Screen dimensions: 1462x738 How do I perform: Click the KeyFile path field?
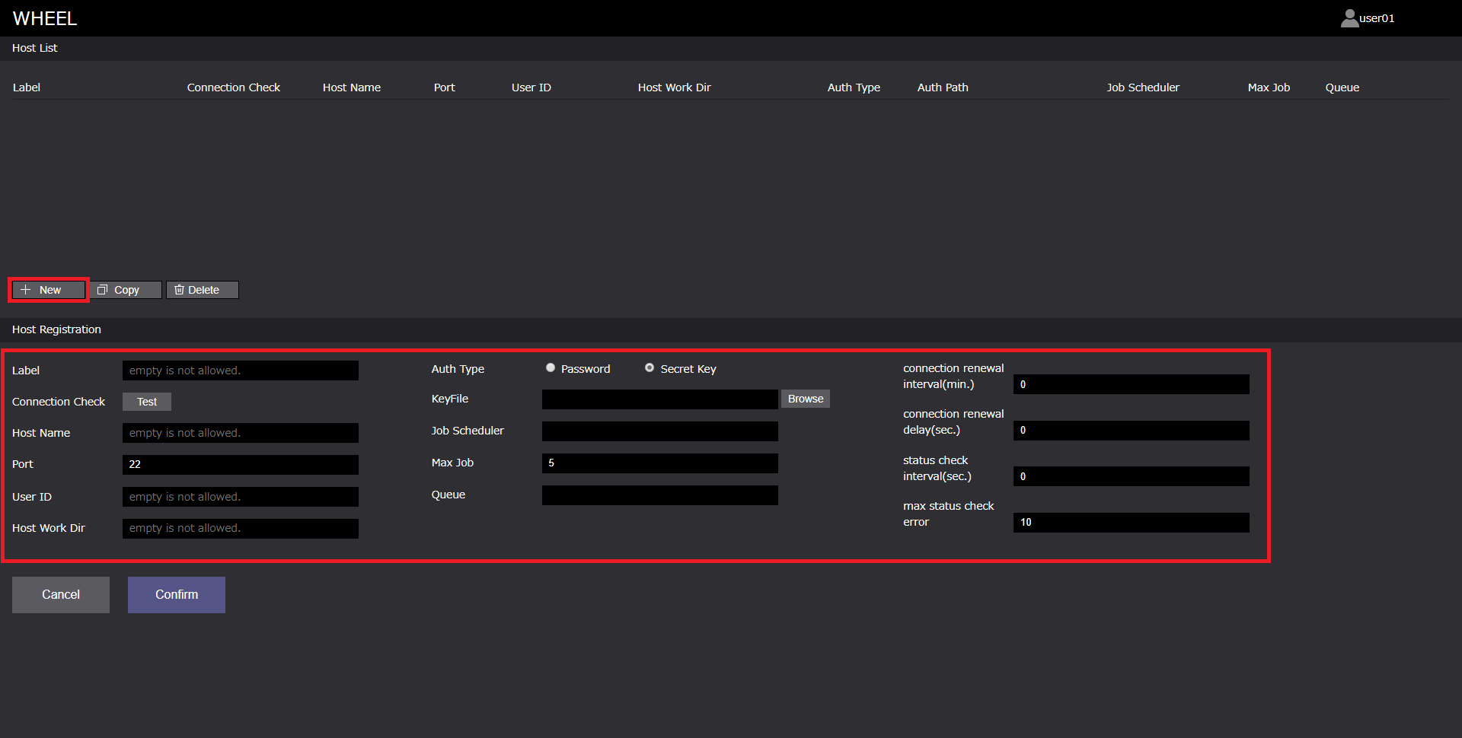[659, 399]
